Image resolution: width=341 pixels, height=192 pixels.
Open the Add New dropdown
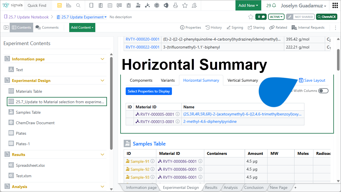point(248,5)
